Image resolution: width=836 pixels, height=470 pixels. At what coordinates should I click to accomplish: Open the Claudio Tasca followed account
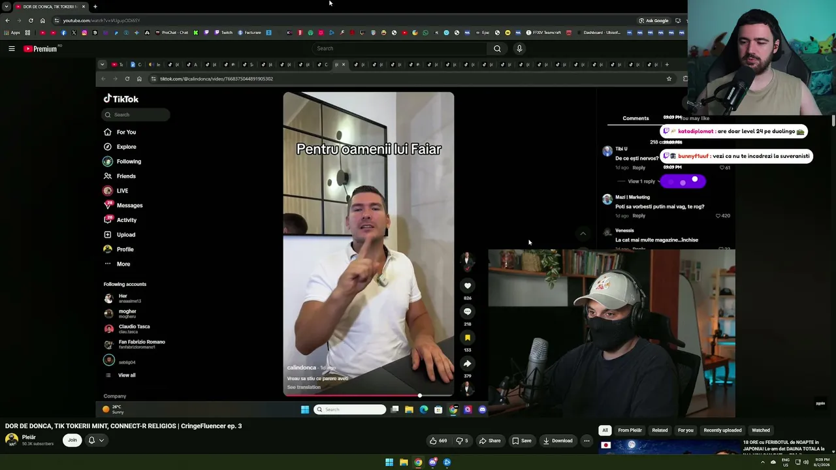click(127, 328)
